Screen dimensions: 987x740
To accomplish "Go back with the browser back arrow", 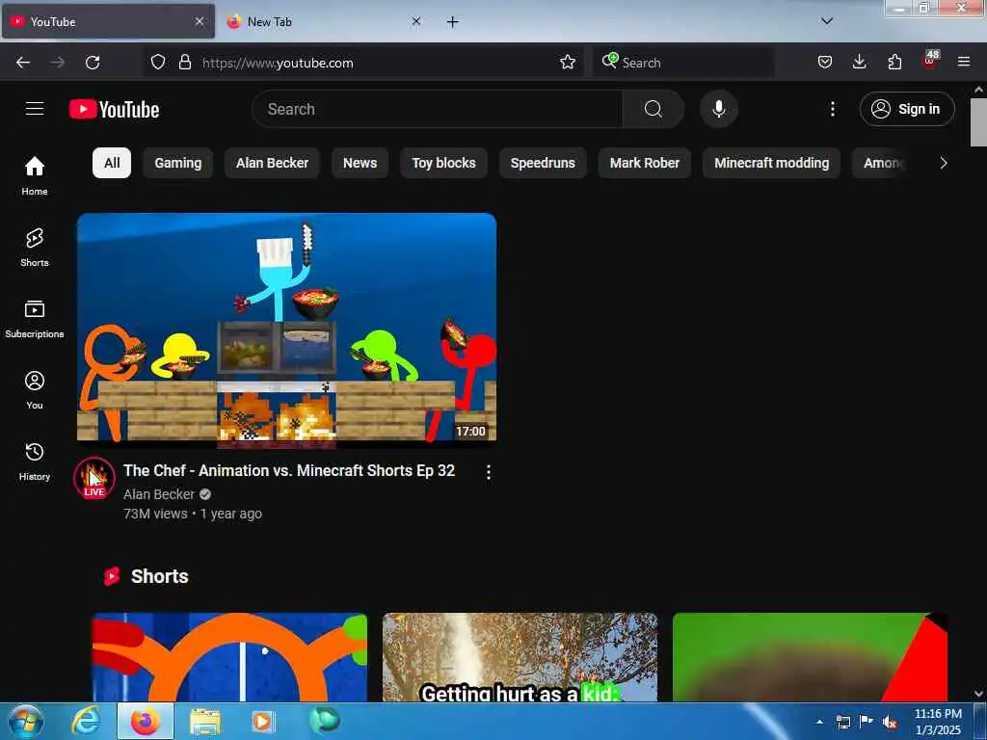I will pos(23,63).
